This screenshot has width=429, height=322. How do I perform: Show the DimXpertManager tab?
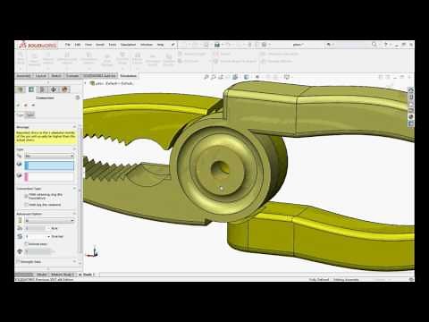coord(54,89)
